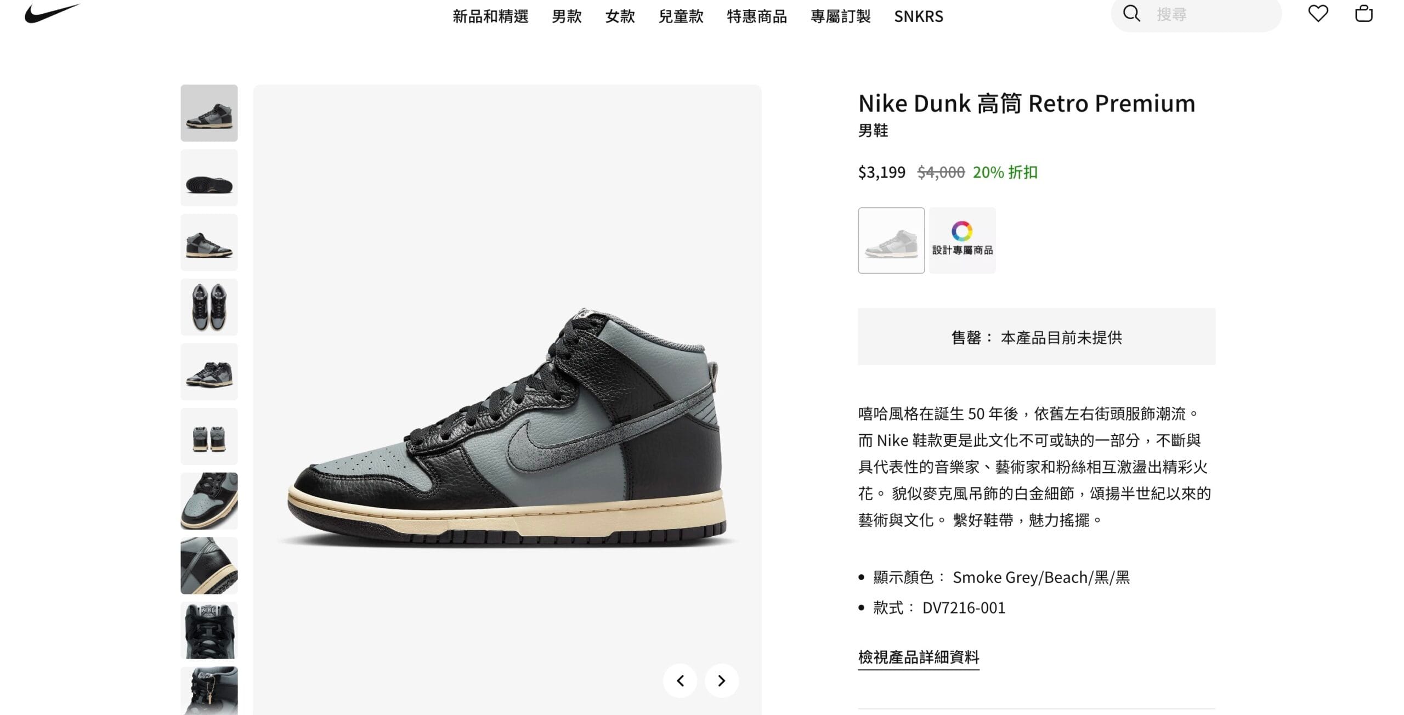This screenshot has height=715, width=1404.
Task: Open the 兒童款 menu
Action: 681,16
